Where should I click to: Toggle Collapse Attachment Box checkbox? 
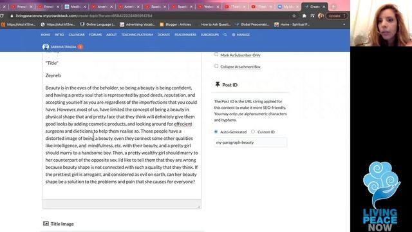pos(216,66)
